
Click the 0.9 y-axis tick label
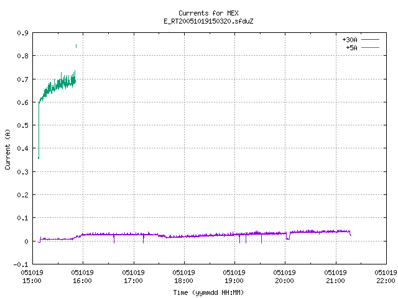[22, 33]
